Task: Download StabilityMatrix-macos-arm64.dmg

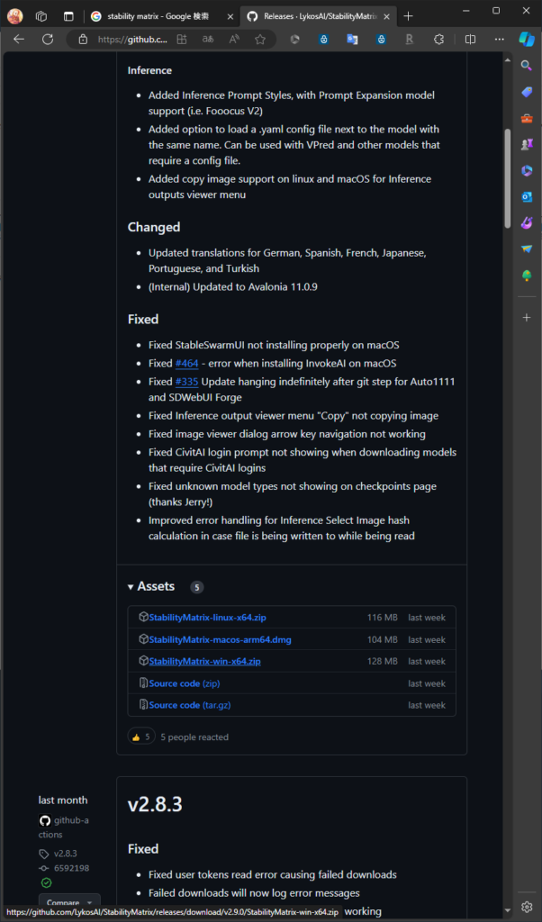Action: point(220,639)
